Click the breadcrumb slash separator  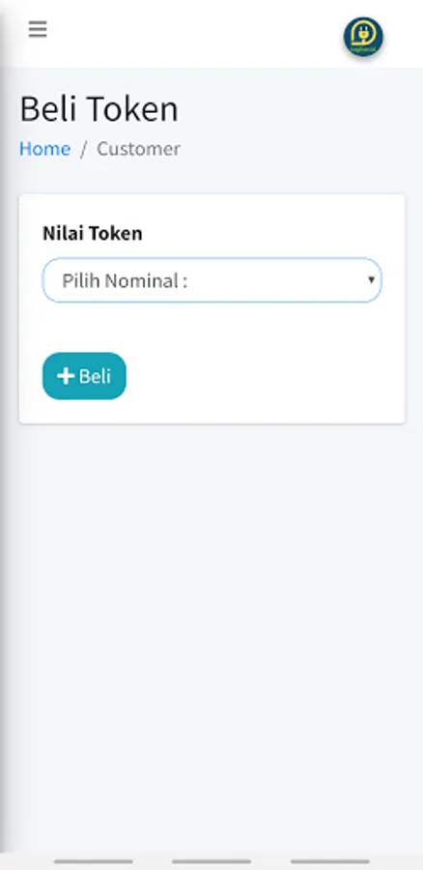coord(83,149)
